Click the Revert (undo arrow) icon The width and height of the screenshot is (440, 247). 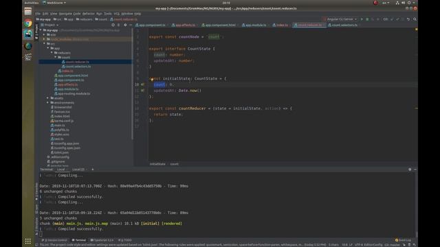(408, 19)
